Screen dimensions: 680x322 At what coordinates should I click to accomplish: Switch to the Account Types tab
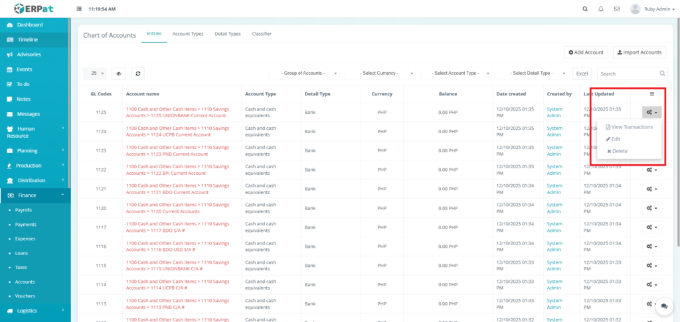coord(187,34)
